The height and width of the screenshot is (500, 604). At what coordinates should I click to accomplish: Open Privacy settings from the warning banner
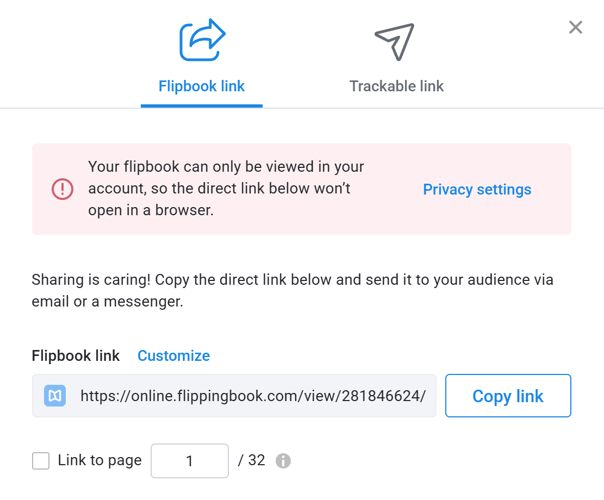477,189
